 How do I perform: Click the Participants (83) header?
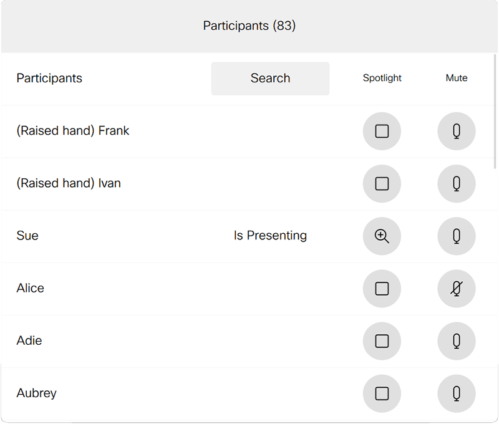pyautogui.click(x=249, y=26)
